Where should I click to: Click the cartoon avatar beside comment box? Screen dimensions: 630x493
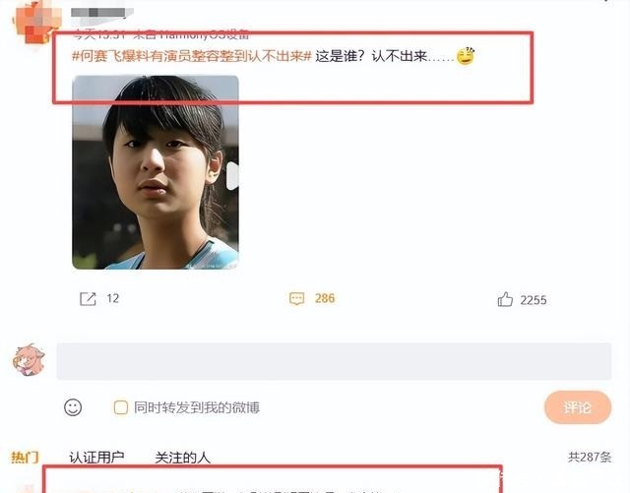pyautogui.click(x=29, y=359)
